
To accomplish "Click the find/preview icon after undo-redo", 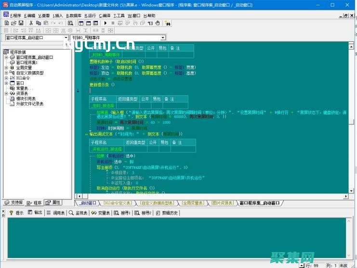I will point(70,23).
